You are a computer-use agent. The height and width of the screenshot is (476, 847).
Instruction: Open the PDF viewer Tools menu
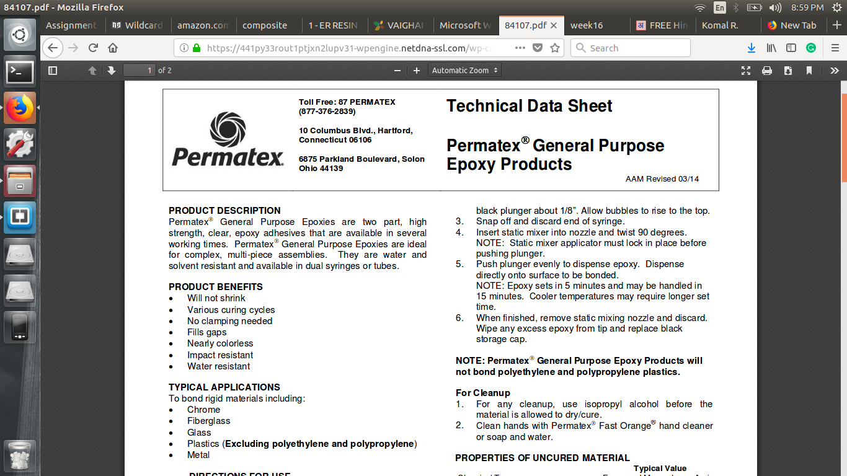(834, 71)
